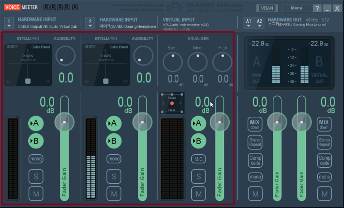Image resolution: width=344 pixels, height=208 pixels.
Task: Mute the main out A bus
Action: (255, 194)
